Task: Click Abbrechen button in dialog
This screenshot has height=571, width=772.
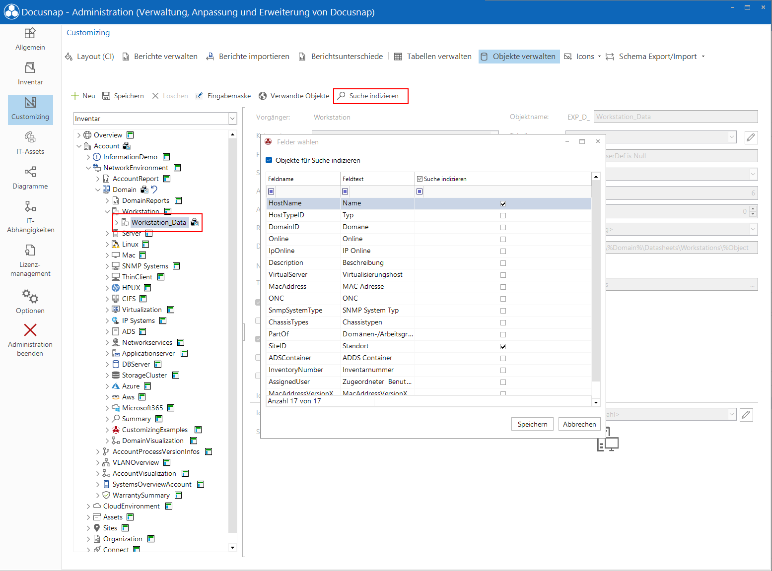Action: pyautogui.click(x=579, y=424)
